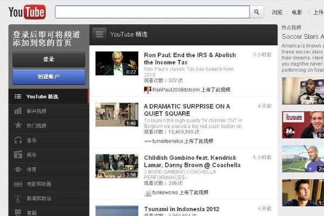This screenshot has width=324, height=216.
Task: Open the 娱乐 entertainment category
Action: (x=49, y=154)
